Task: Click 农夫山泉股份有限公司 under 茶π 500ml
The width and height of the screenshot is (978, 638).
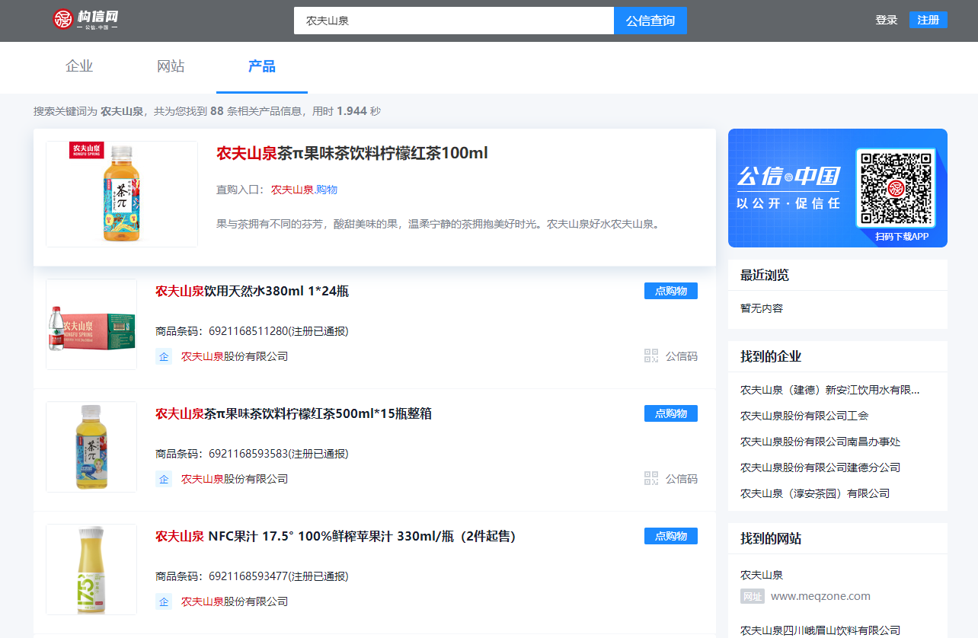Action: tap(235, 479)
